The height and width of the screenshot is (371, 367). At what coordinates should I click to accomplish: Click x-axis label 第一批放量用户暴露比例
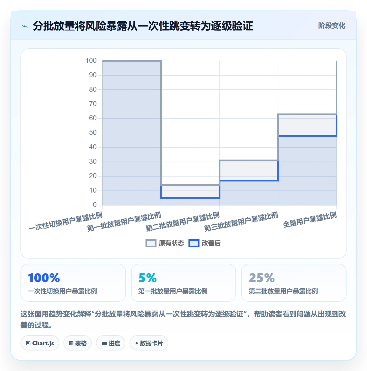click(124, 222)
